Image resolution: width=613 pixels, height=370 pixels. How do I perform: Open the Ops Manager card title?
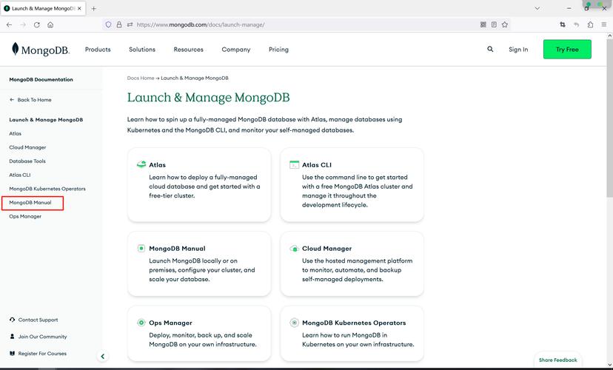click(x=170, y=323)
